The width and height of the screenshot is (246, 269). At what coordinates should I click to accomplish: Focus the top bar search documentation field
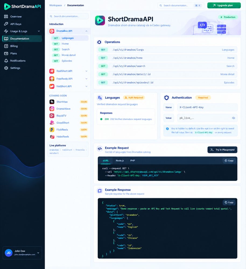tap(181, 5)
